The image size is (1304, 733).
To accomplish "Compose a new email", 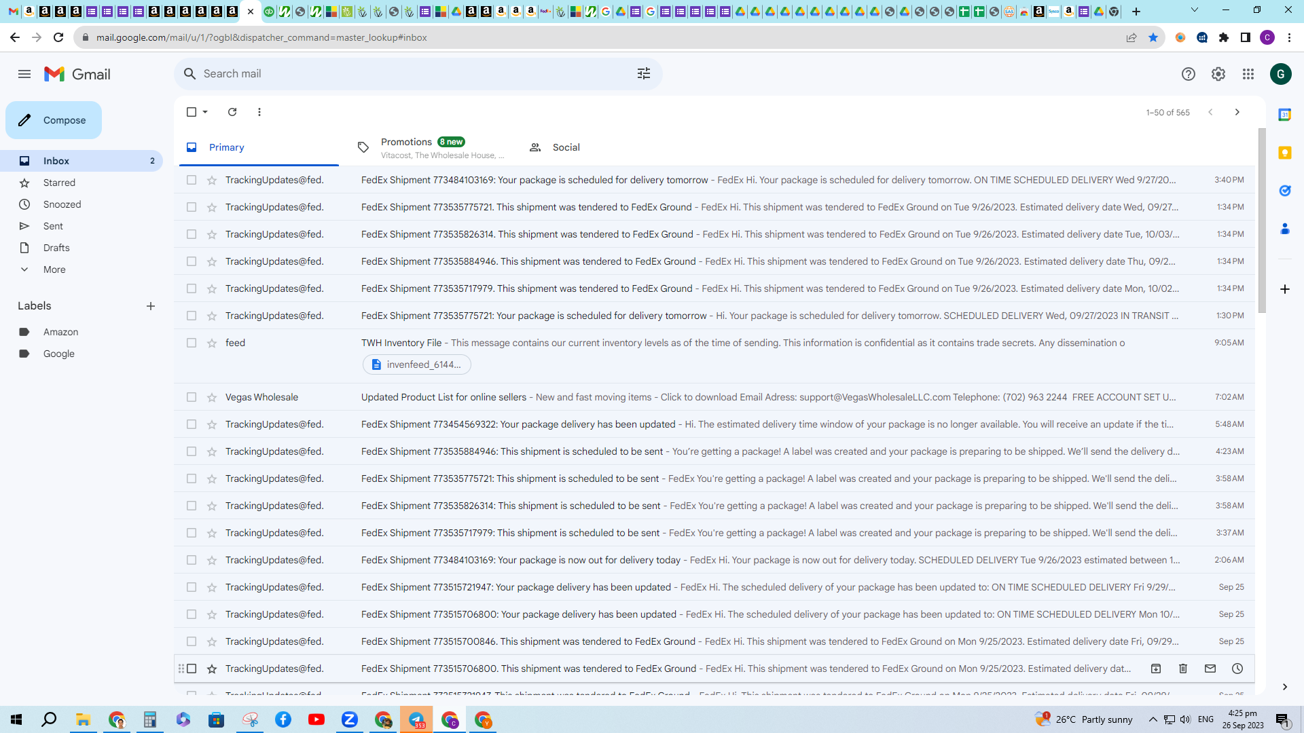I will pyautogui.click(x=54, y=120).
